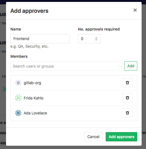Viewport: 146px width, 149px height.
Task: Click into the approvals number field
Action: tap(89, 39)
